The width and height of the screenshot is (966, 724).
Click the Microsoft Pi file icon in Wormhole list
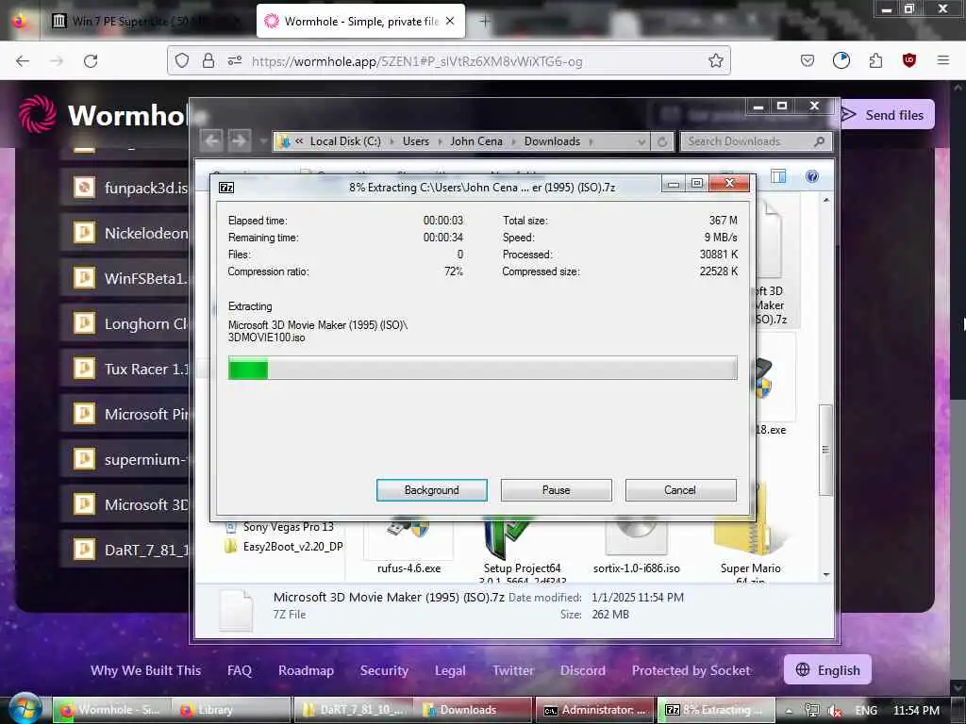[x=84, y=414]
